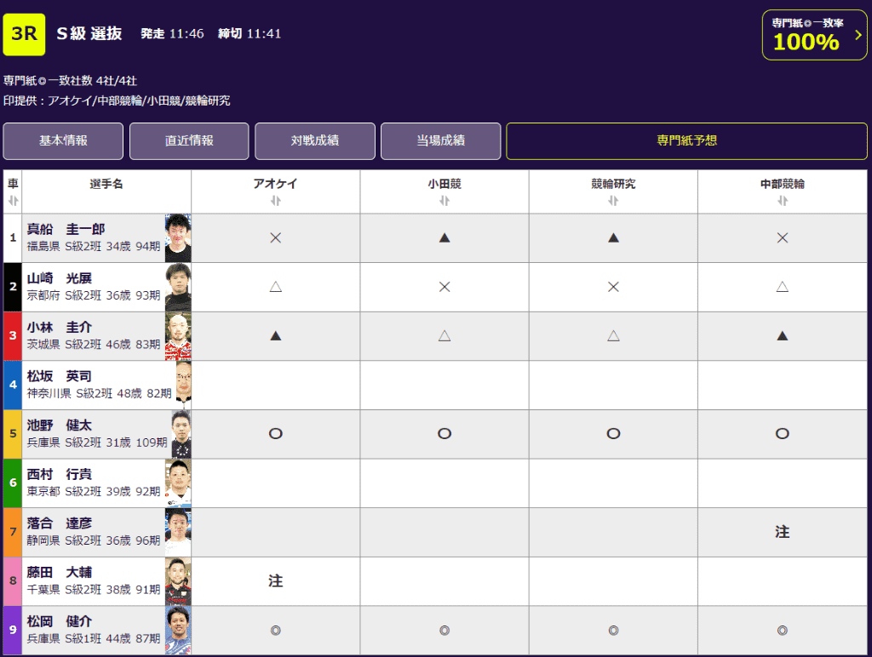Click the red number 3 car swatch
Screen dimensions: 872x657
point(13,336)
